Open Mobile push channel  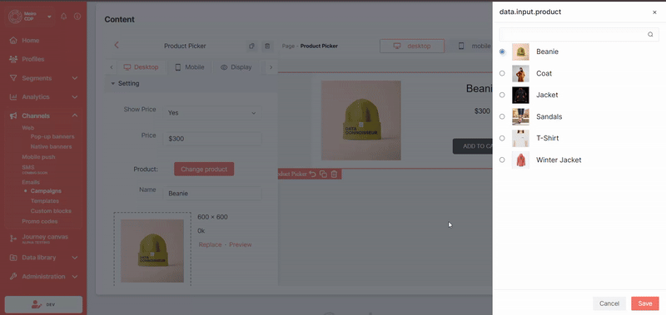pos(38,157)
